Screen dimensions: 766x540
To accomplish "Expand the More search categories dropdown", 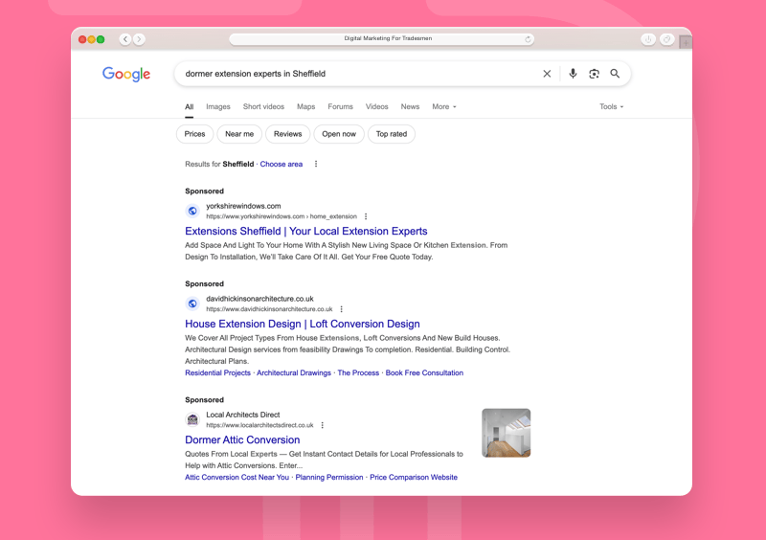I will point(443,107).
